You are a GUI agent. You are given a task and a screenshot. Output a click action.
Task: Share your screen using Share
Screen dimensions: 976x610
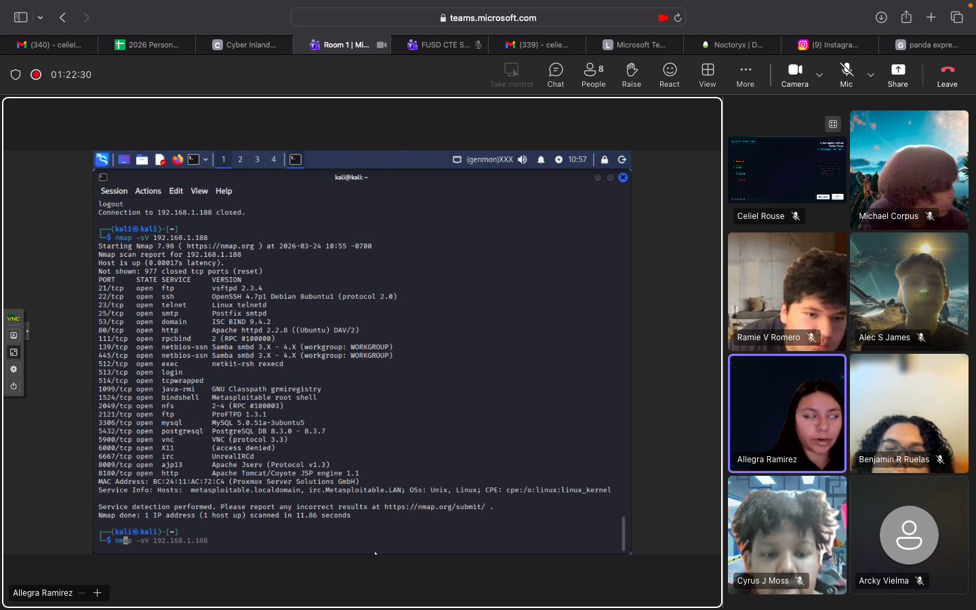[x=897, y=75]
